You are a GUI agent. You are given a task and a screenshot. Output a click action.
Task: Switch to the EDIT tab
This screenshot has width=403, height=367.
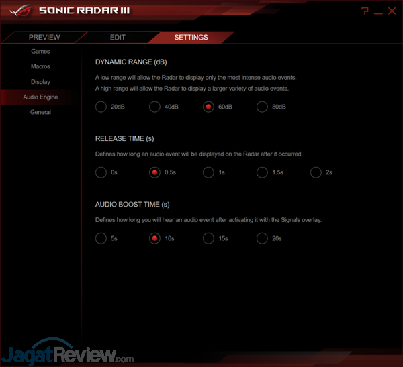pyautogui.click(x=118, y=38)
